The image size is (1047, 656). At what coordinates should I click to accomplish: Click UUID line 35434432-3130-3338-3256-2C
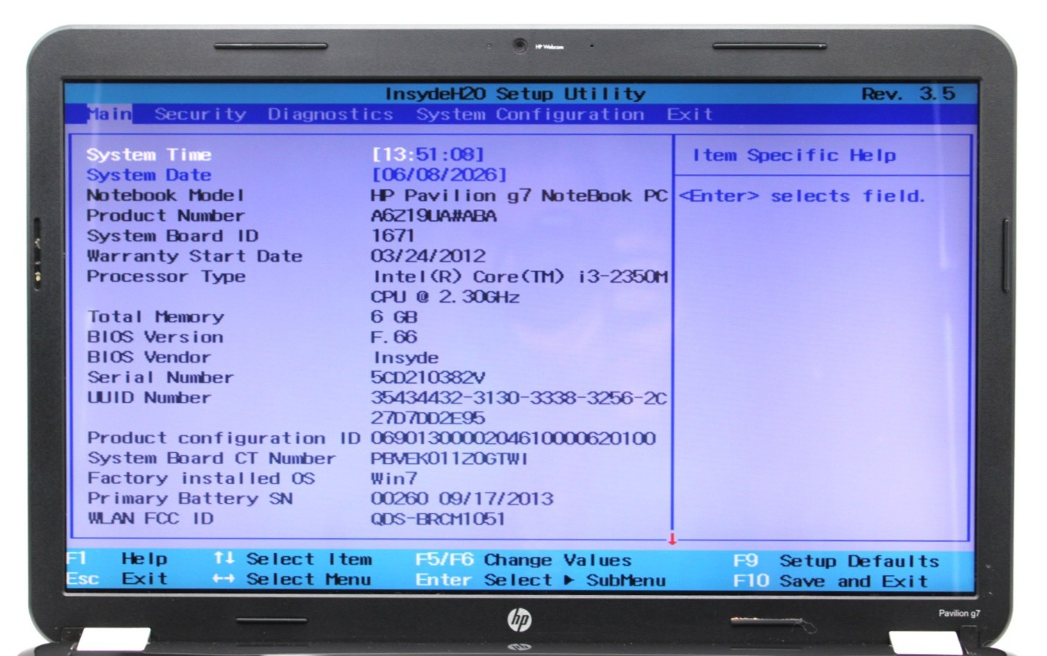pyautogui.click(x=519, y=398)
